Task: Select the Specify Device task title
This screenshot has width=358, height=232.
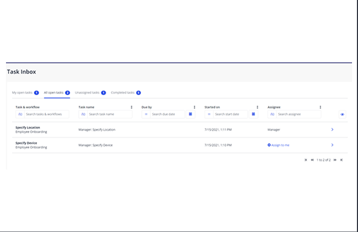Action: [x=26, y=143]
